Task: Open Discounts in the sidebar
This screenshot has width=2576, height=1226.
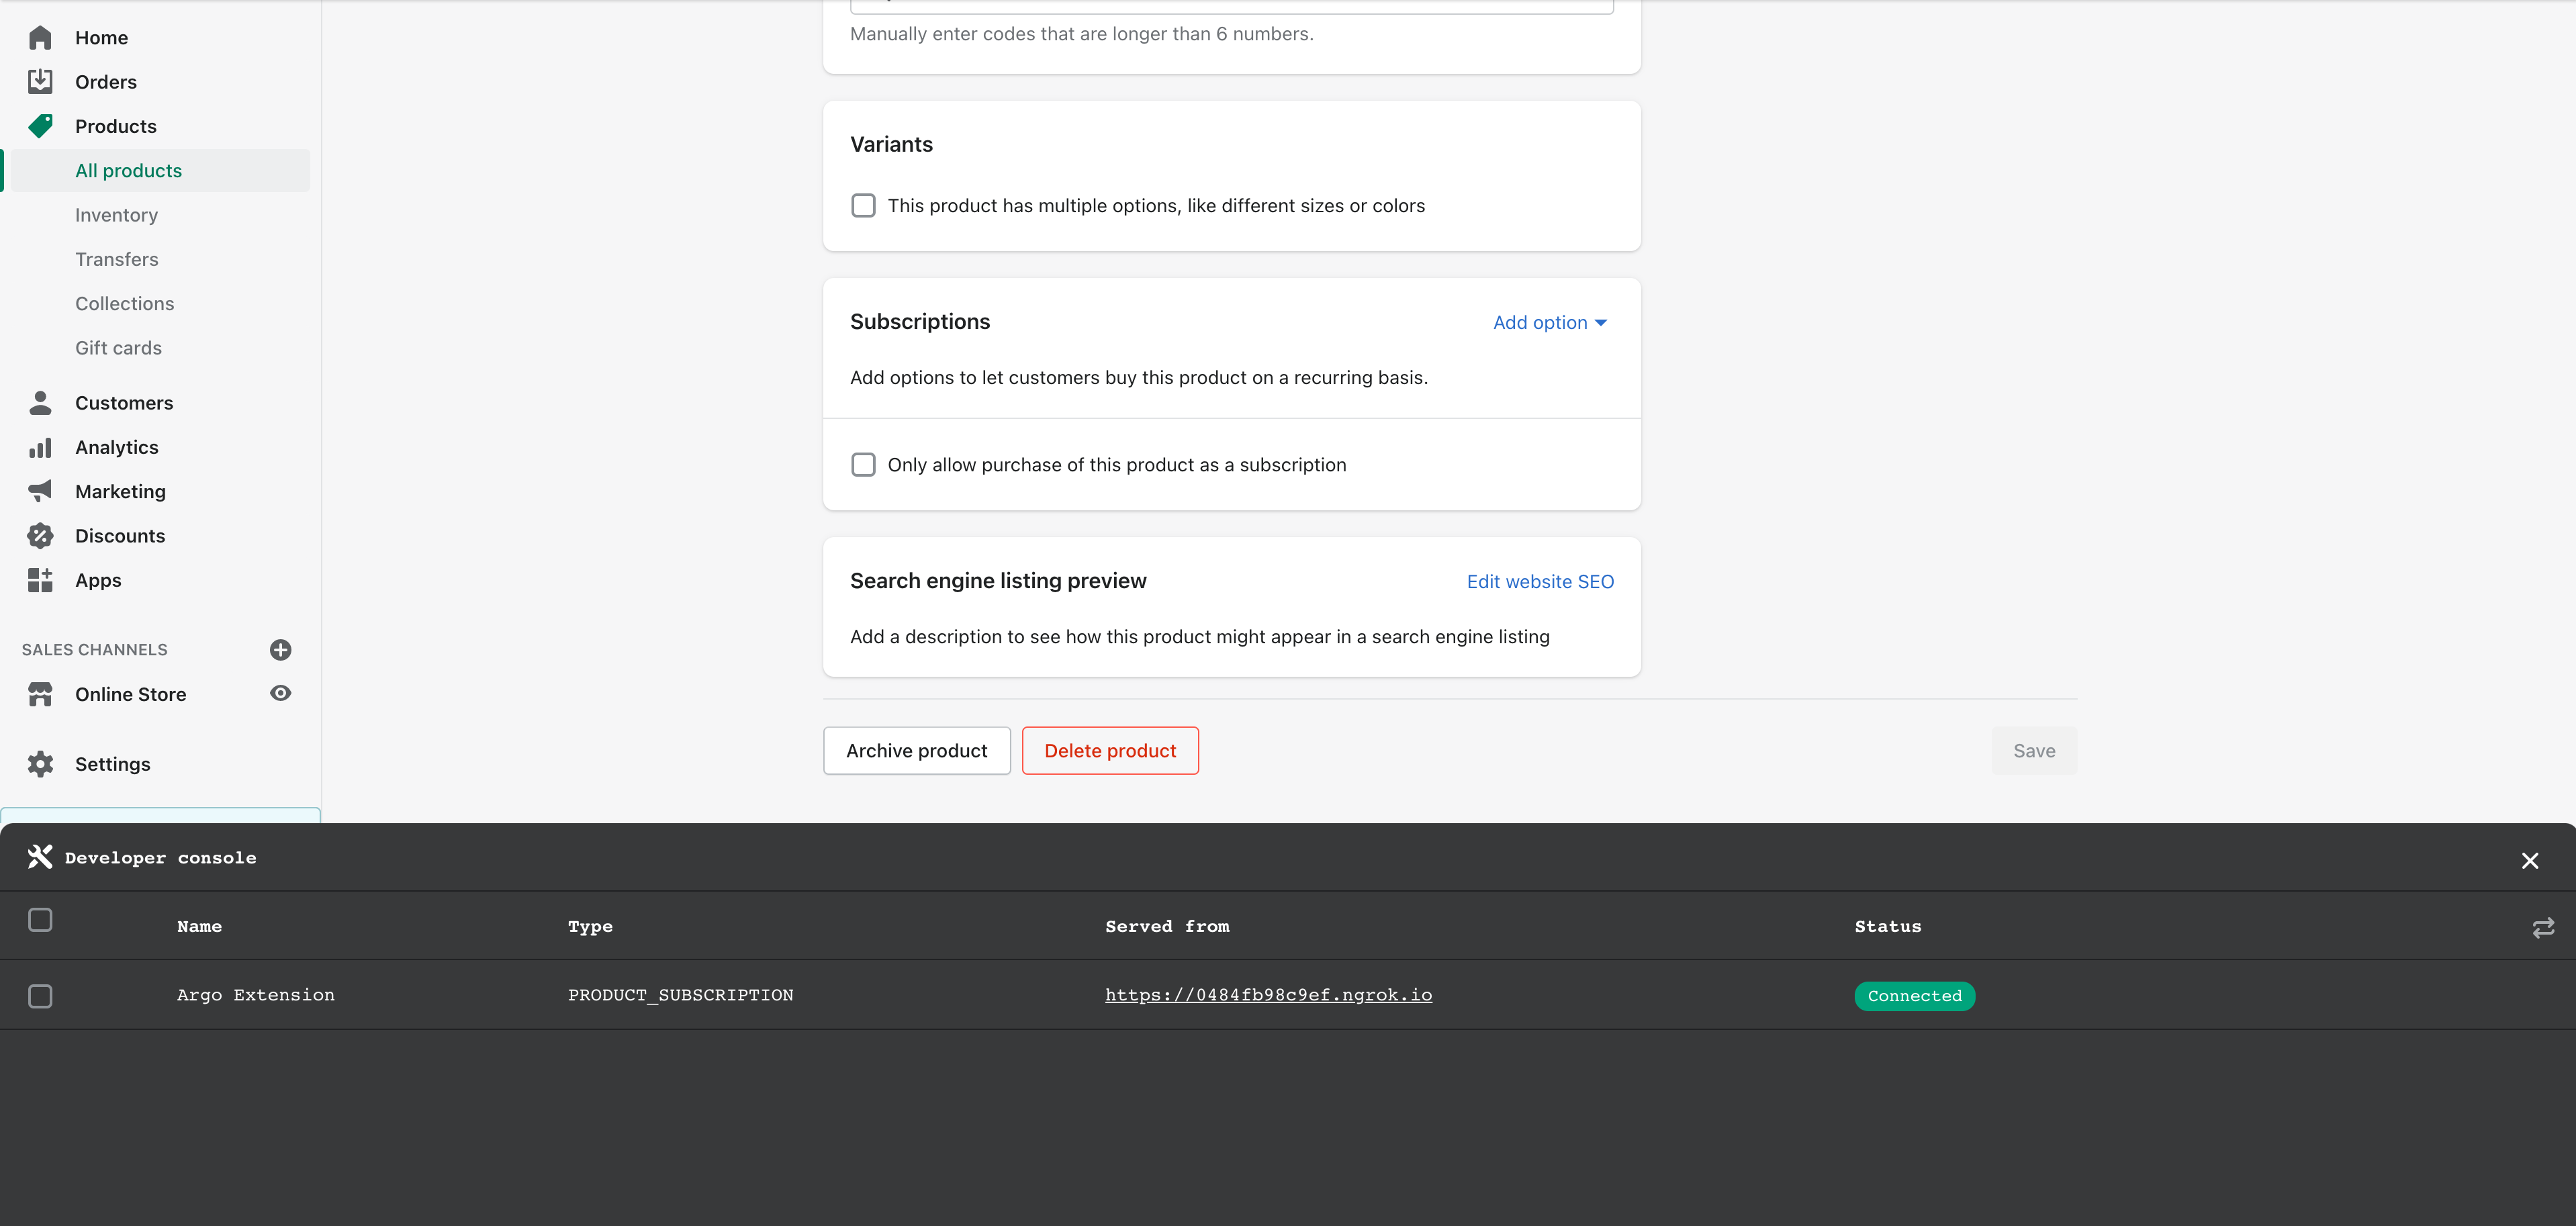Action: [x=120, y=536]
